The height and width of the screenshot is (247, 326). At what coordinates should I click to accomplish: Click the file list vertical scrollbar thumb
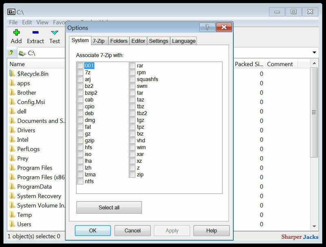tap(314, 112)
